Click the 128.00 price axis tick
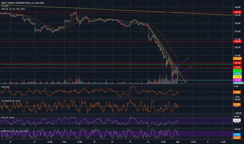 pyautogui.click(x=237, y=47)
